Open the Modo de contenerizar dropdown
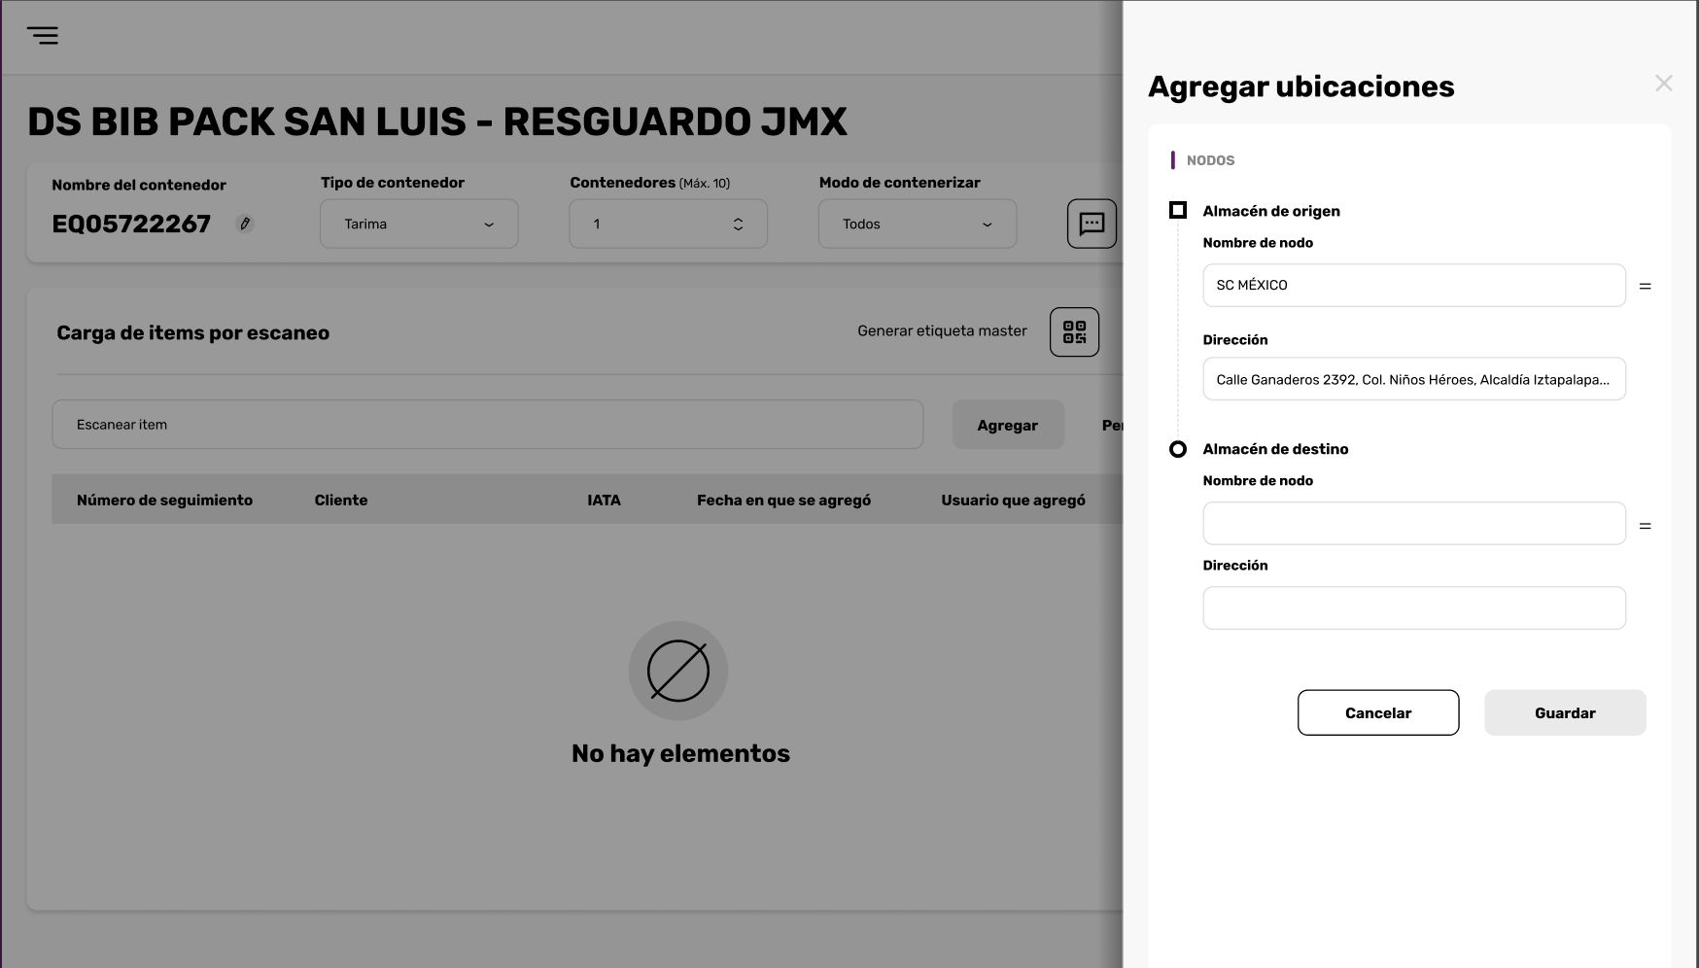 (918, 224)
